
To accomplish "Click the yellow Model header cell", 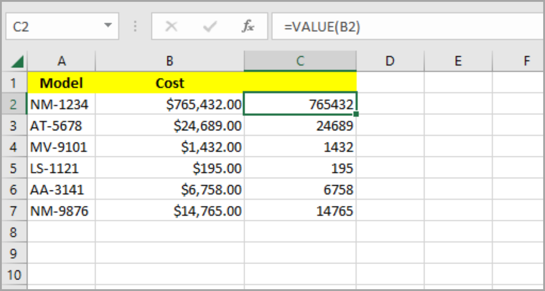I will coord(62,83).
